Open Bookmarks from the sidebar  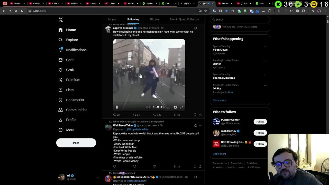coord(71,100)
